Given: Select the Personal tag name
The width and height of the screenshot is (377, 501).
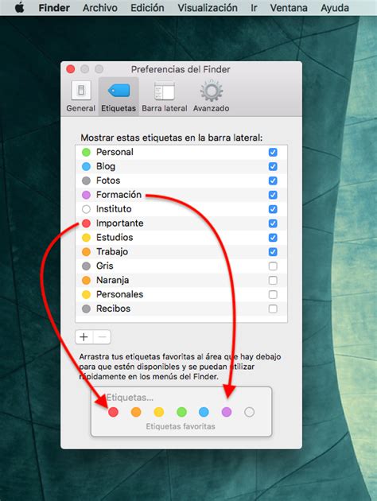Looking at the screenshot, I should coord(115,152).
